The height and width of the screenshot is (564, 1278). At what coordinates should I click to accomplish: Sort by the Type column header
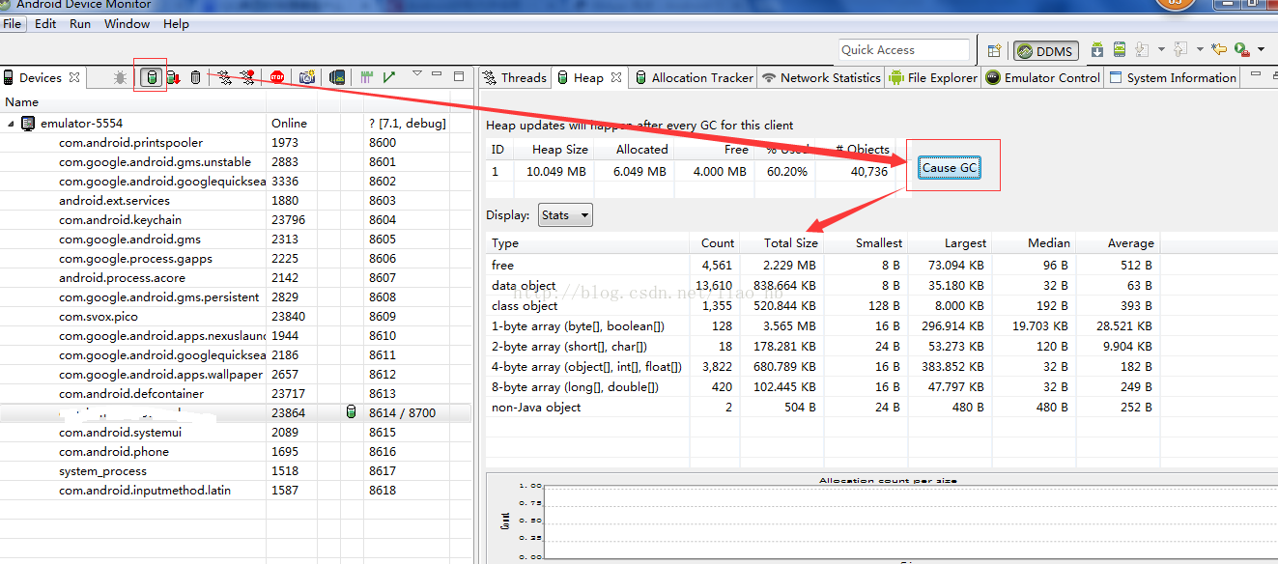(587, 243)
